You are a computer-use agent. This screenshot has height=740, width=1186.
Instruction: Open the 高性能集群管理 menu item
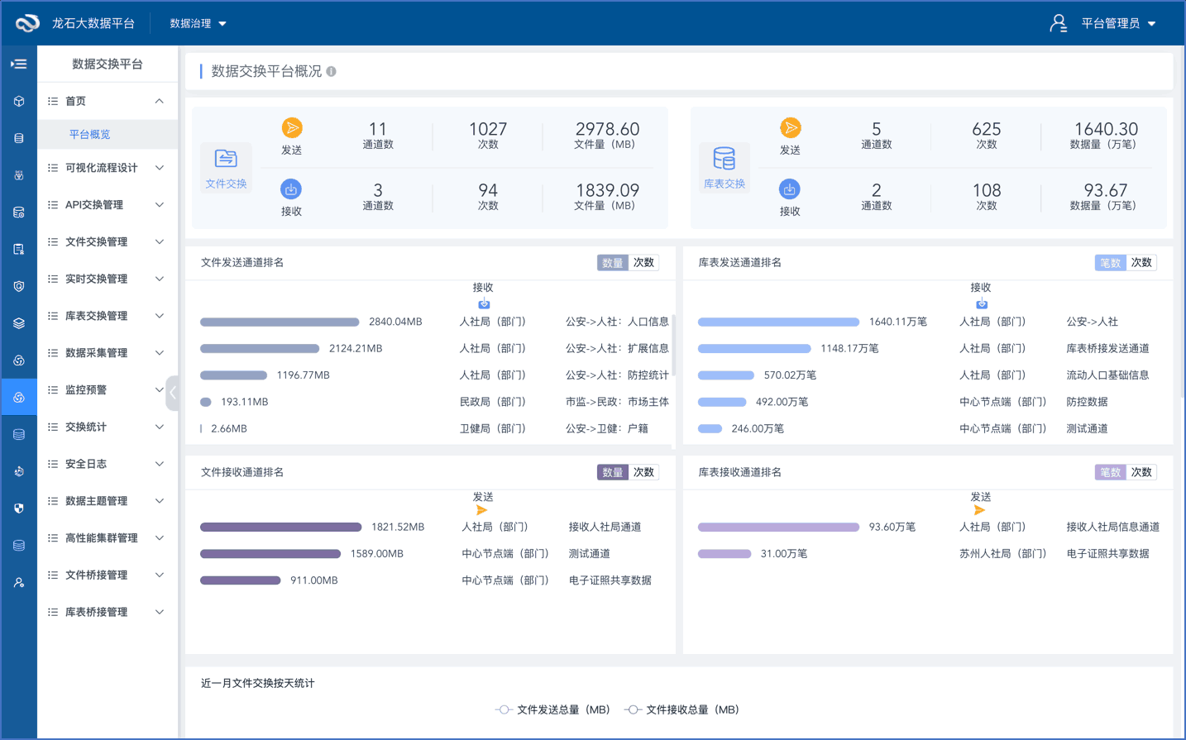click(108, 538)
